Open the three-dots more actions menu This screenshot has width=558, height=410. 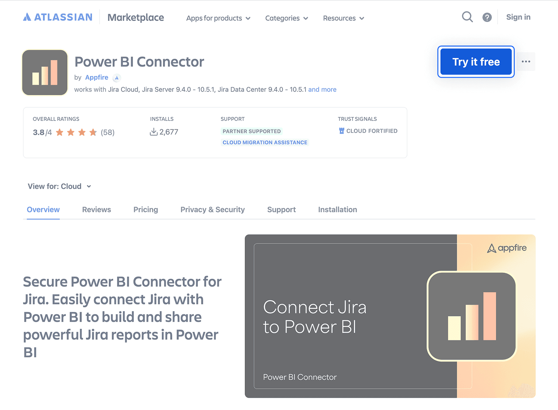pyautogui.click(x=526, y=62)
